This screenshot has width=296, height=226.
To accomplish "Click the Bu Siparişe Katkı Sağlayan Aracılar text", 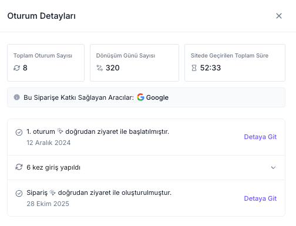I will [79, 97].
